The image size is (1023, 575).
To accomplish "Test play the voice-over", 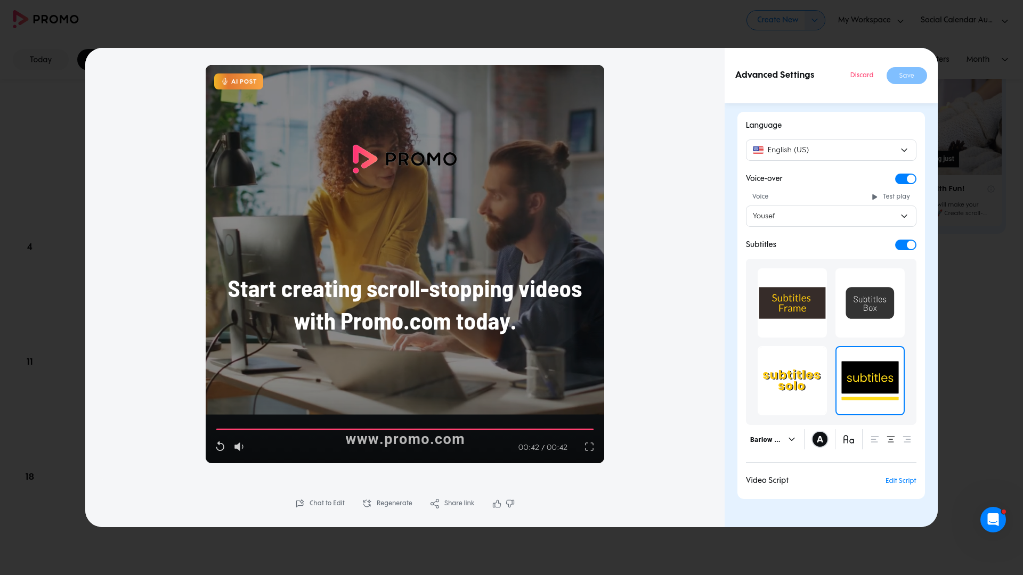I will pyautogui.click(x=891, y=196).
